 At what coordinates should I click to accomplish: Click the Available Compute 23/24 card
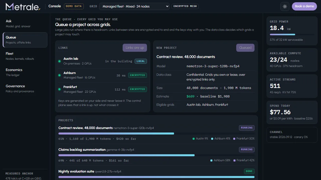tap(292, 60)
